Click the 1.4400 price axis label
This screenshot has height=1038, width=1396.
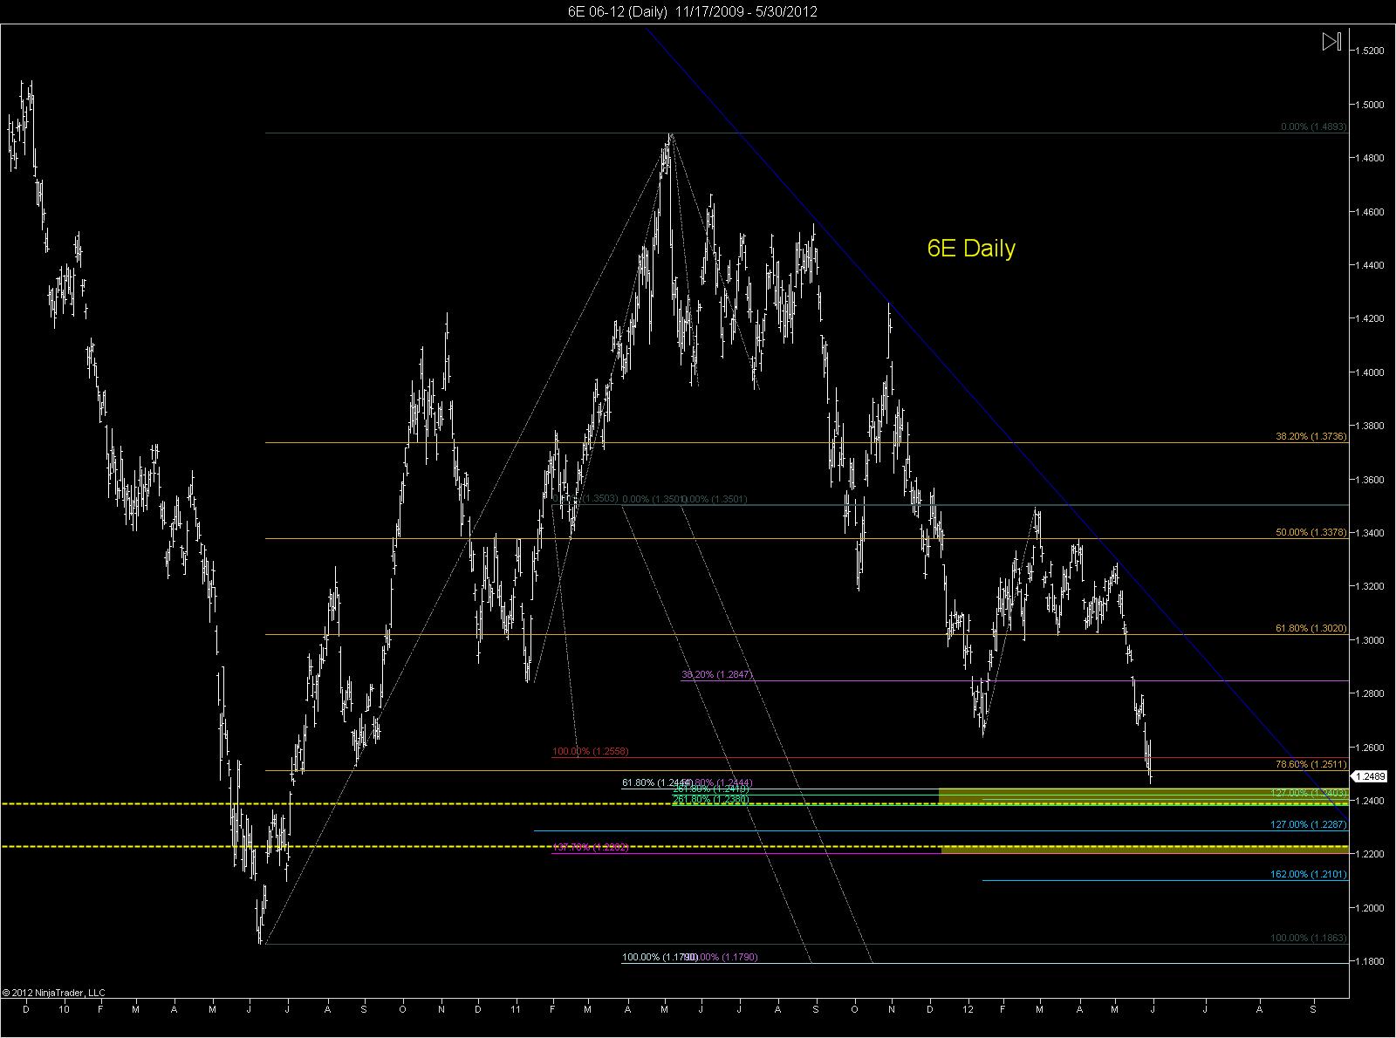[x=1369, y=265]
